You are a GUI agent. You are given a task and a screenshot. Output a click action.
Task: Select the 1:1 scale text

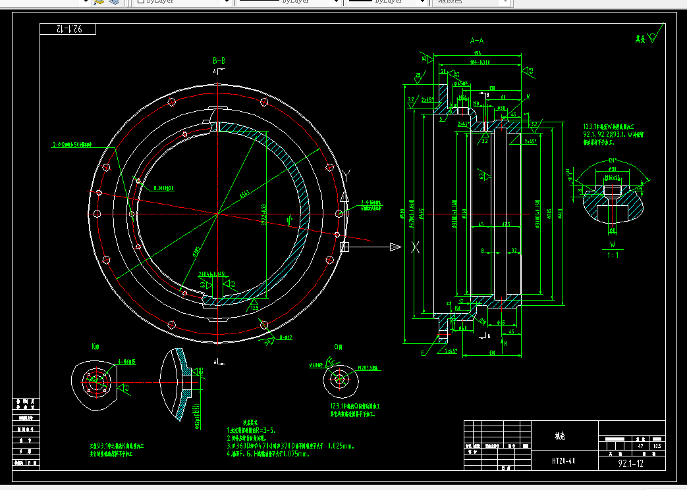[613, 255]
